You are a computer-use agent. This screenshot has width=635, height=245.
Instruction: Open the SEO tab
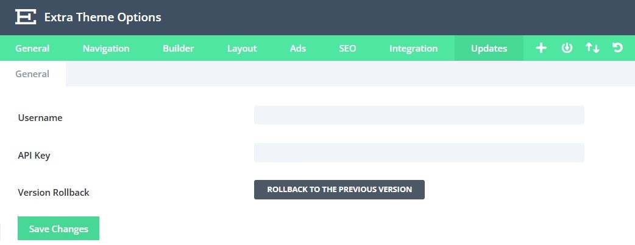point(347,49)
